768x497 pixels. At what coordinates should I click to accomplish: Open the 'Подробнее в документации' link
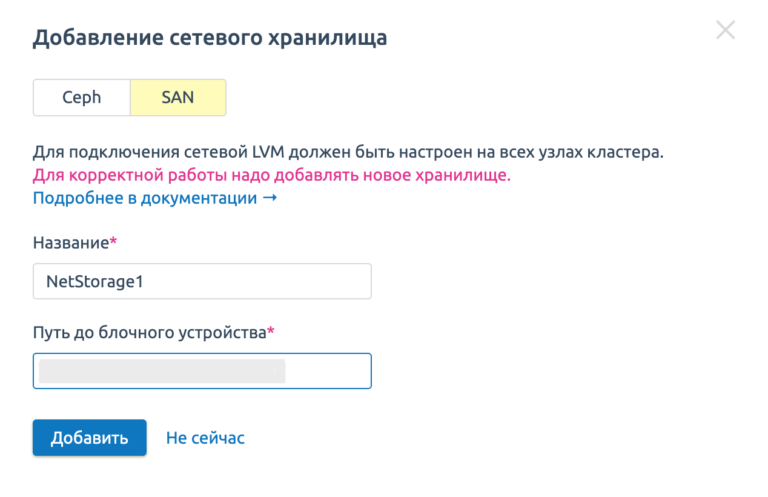[x=145, y=198]
